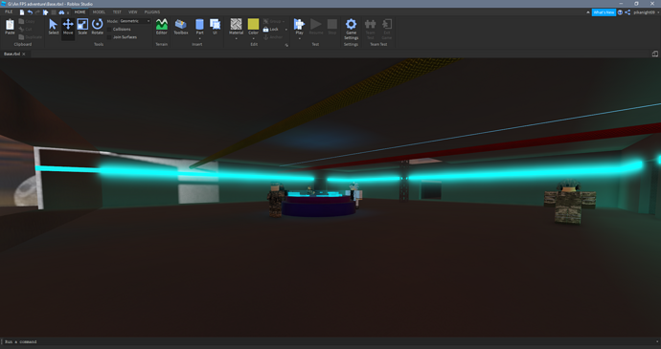661x349 pixels.
Task: Close the Base.rbxl tab
Action: [24, 54]
